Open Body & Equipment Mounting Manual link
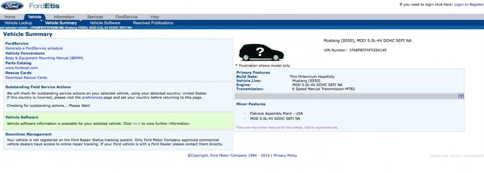 (x=44, y=58)
